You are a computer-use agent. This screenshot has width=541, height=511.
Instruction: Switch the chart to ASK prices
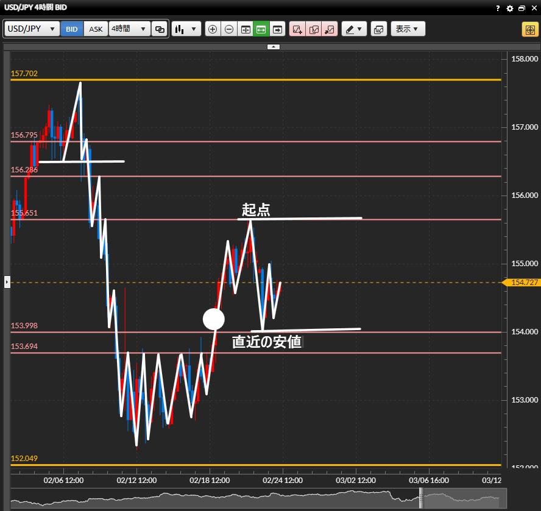96,29
